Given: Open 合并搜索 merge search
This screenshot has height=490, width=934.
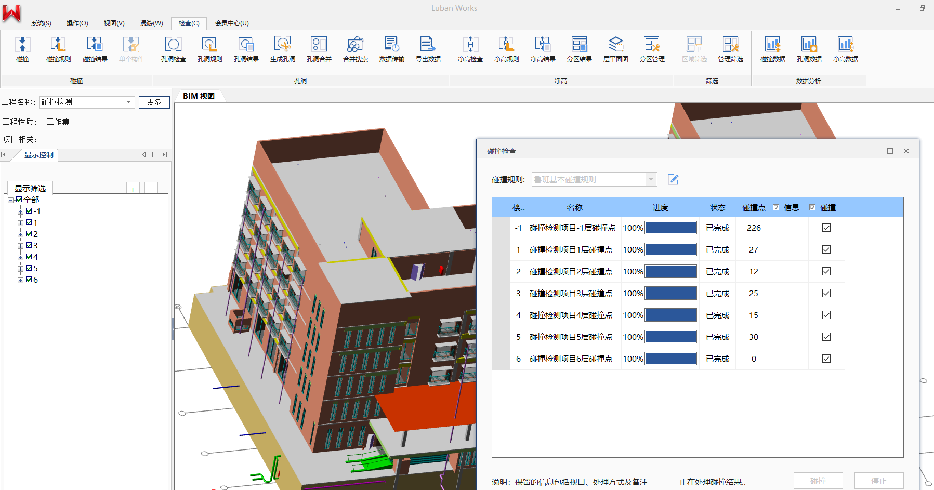Looking at the screenshot, I should tap(356, 49).
